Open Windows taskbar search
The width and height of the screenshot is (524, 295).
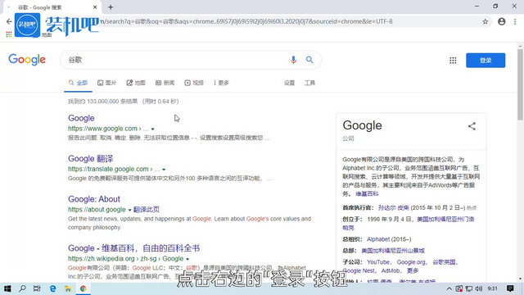[22, 288]
